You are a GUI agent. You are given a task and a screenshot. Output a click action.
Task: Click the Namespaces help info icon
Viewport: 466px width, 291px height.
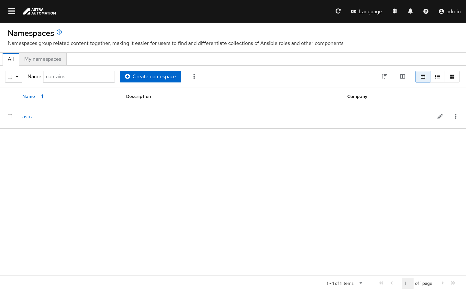pyautogui.click(x=59, y=32)
